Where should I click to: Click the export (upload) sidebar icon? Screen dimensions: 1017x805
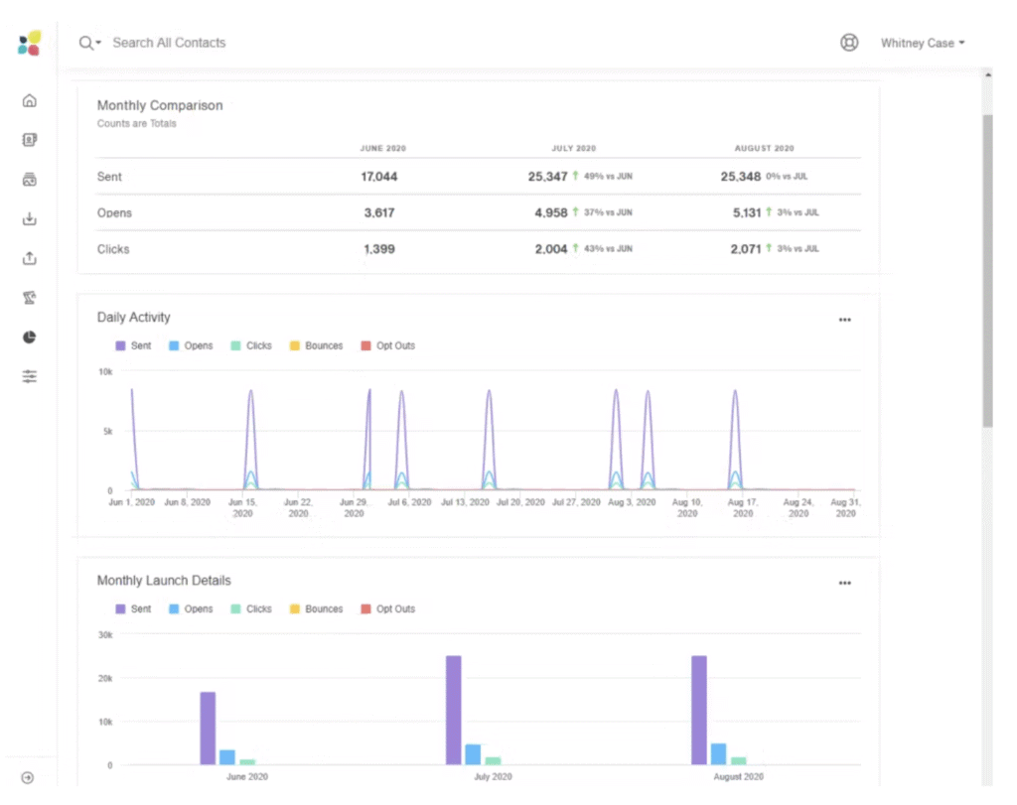tap(30, 258)
